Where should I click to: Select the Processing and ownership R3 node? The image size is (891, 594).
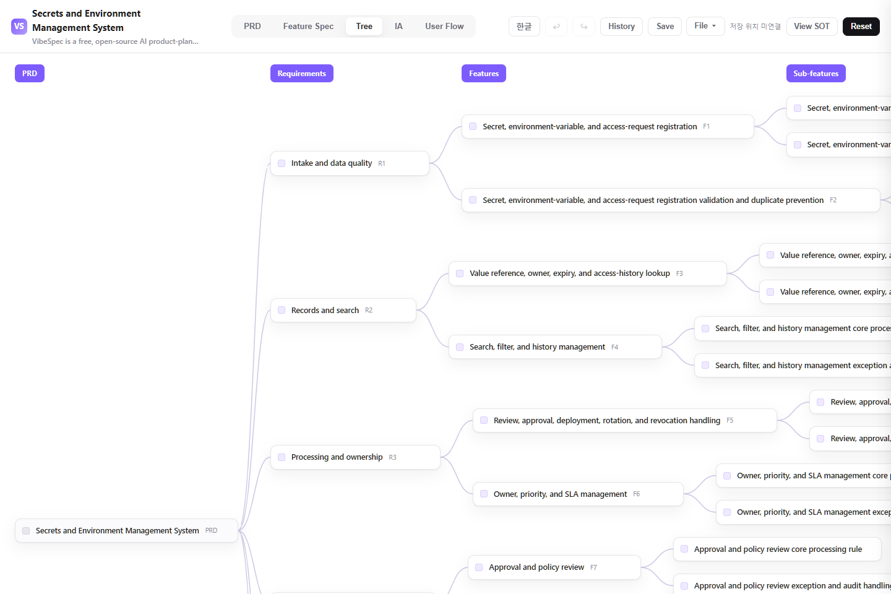tap(355, 457)
